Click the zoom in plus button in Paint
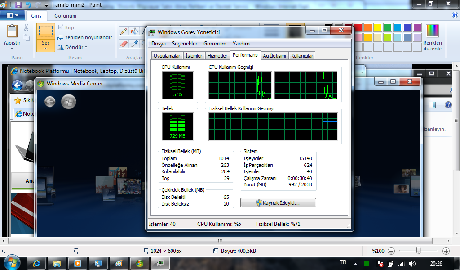Viewport: 460px width, 270px height. (x=446, y=251)
